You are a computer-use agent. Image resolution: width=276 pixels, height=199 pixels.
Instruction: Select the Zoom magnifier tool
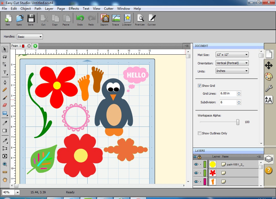tap(5, 164)
